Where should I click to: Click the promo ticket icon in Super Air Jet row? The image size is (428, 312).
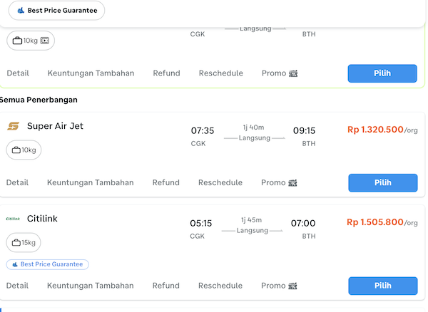(x=292, y=183)
